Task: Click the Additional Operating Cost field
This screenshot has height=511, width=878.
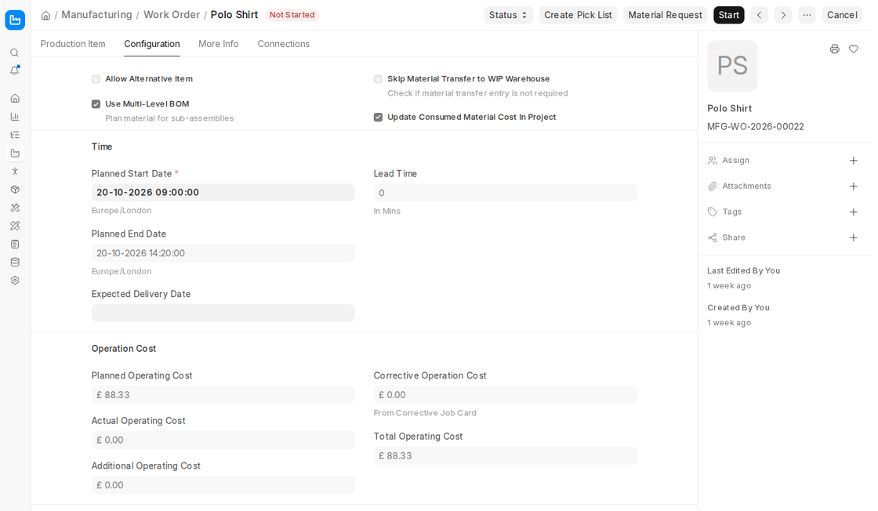Action: tap(223, 485)
